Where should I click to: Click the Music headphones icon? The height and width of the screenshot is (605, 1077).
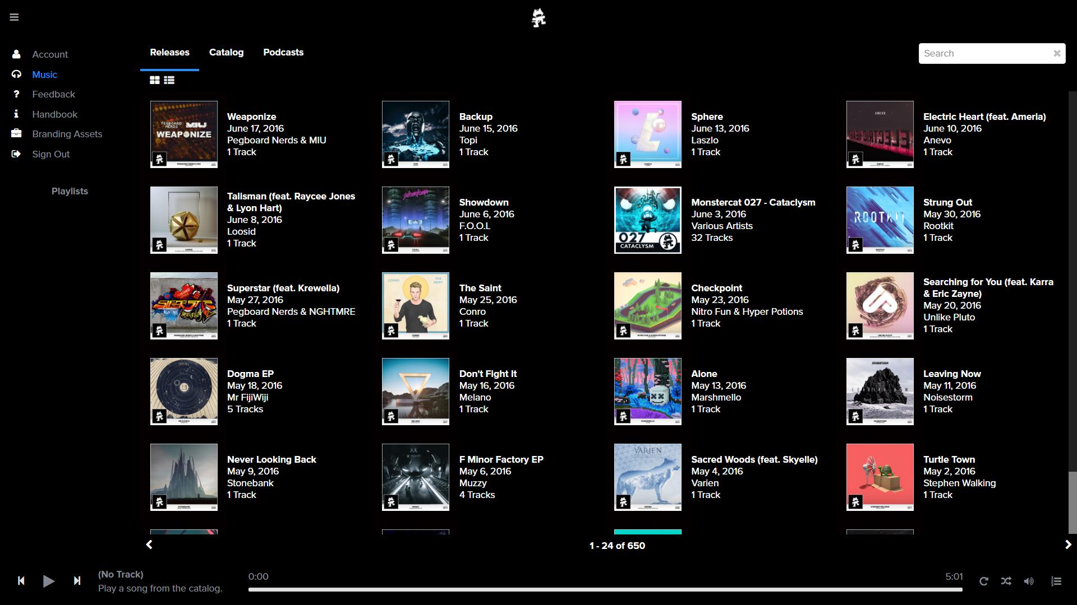click(x=16, y=75)
